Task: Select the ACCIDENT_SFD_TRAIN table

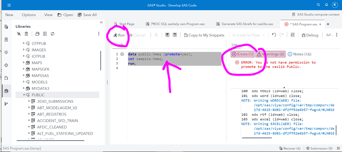Action: [x=58, y=121]
